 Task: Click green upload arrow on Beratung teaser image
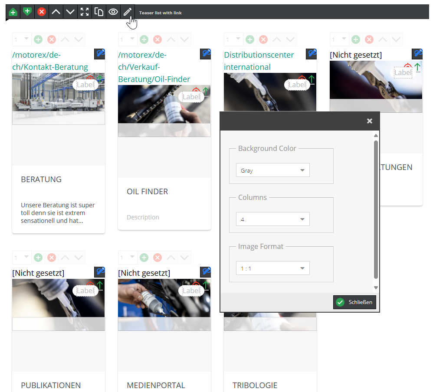click(x=100, y=79)
